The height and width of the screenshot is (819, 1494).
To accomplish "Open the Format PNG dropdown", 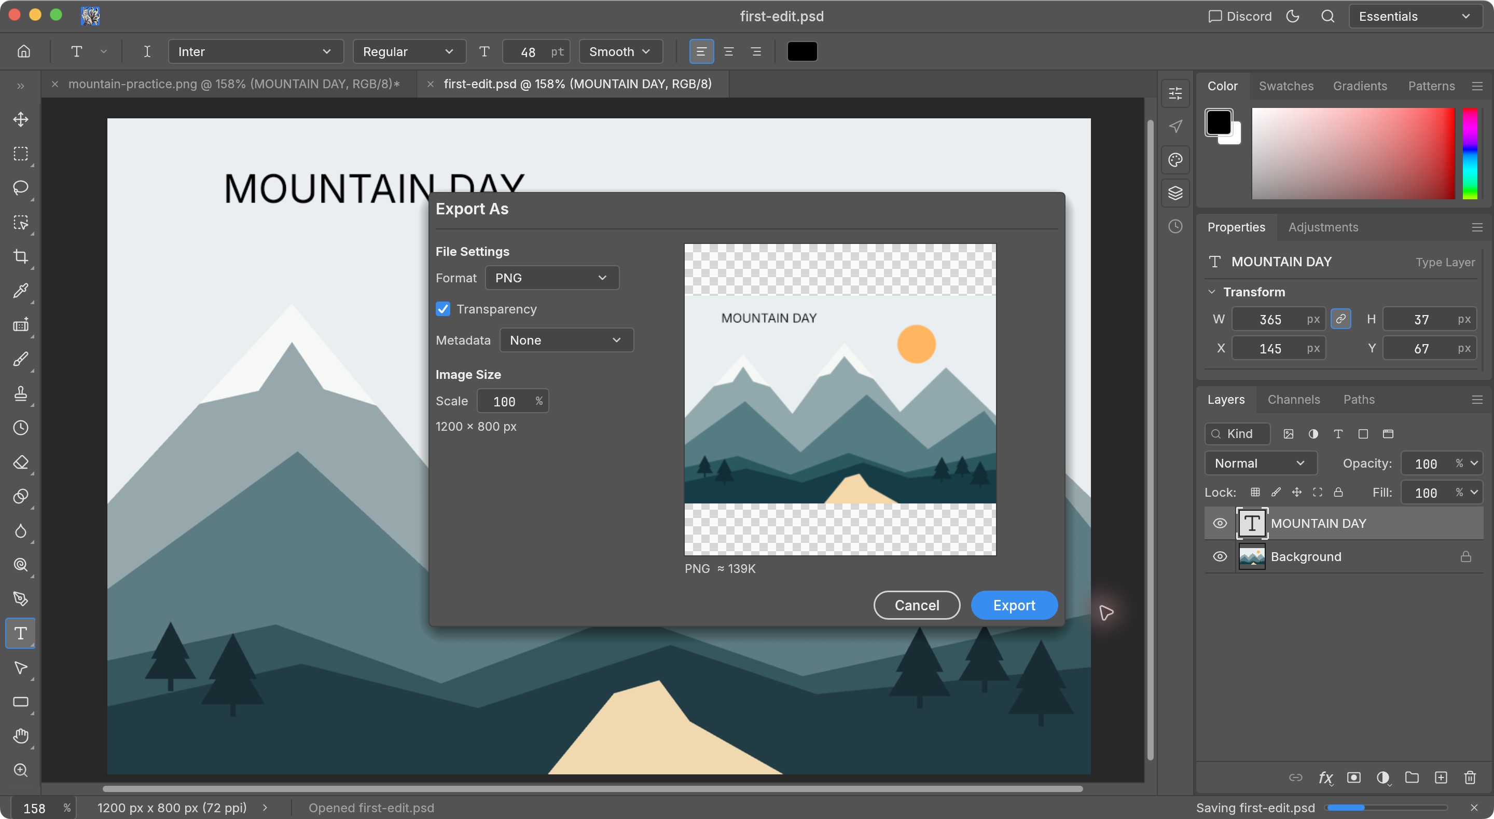I will point(552,278).
